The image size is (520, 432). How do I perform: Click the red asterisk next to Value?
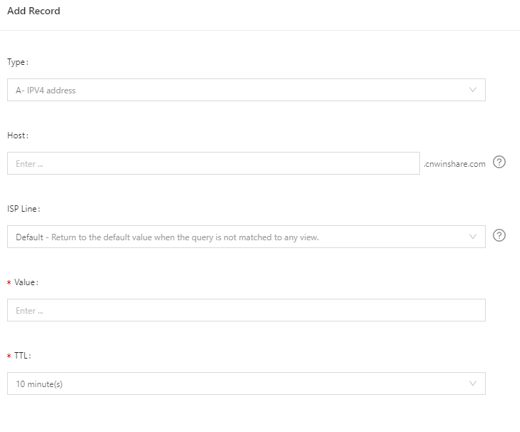point(9,283)
